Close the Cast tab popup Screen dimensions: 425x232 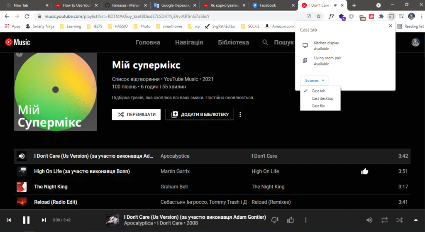coord(390,26)
